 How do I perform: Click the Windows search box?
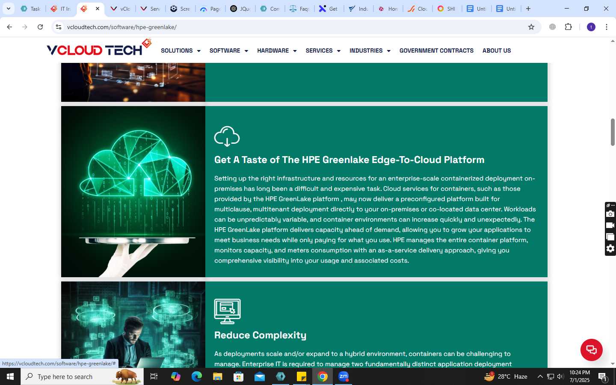coord(82,376)
